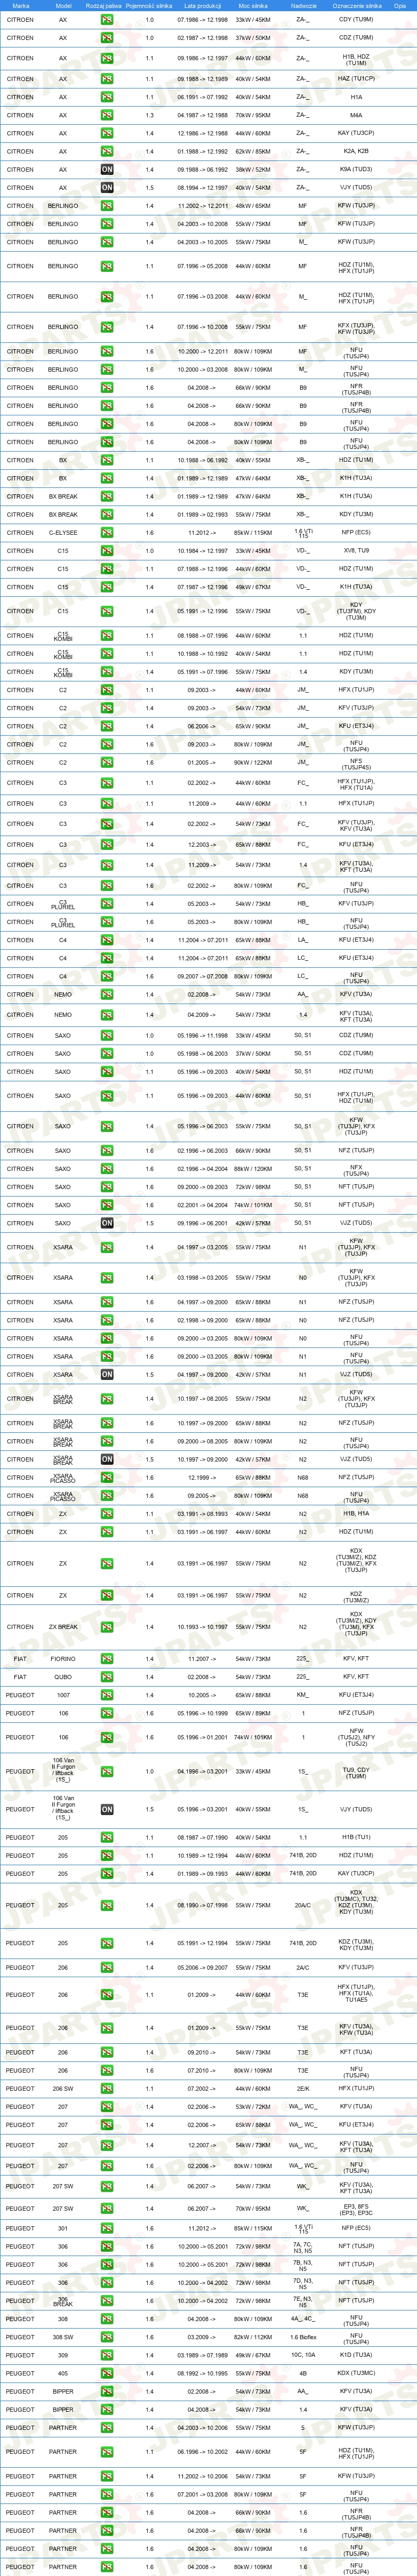
Task: Click the Lata produkcji column header
Action: point(202,5)
